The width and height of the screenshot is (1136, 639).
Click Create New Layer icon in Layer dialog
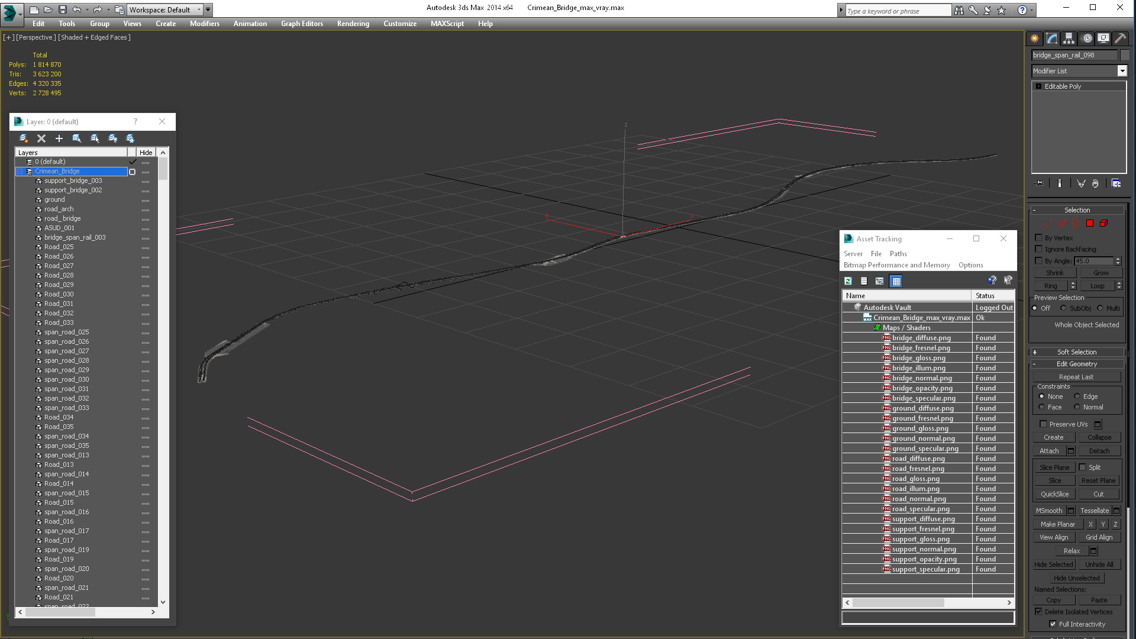point(24,138)
